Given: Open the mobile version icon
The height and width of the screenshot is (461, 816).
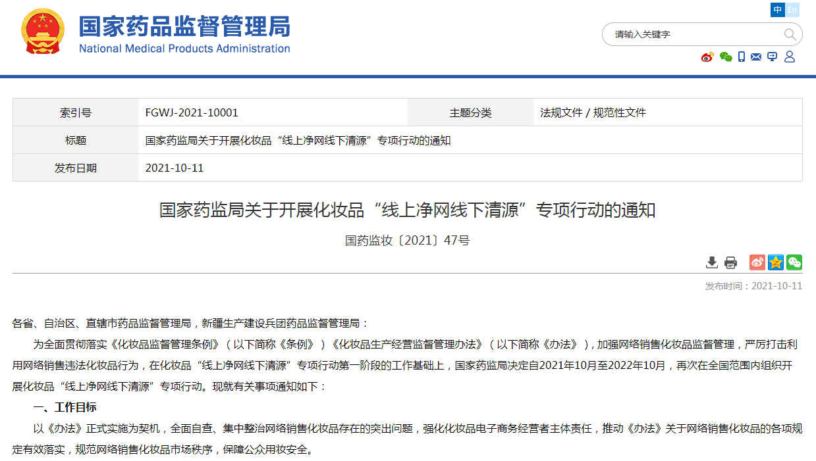Looking at the screenshot, I should [x=741, y=57].
